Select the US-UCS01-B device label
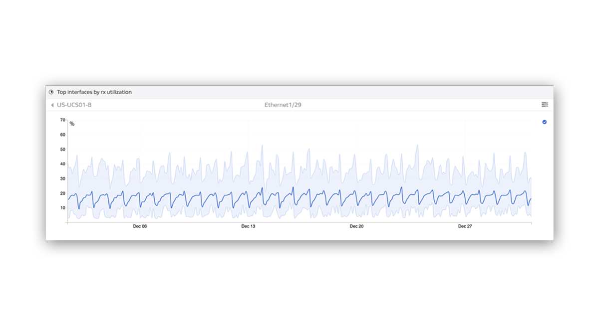Image resolution: width=599 pixels, height=326 pixels. 74,105
